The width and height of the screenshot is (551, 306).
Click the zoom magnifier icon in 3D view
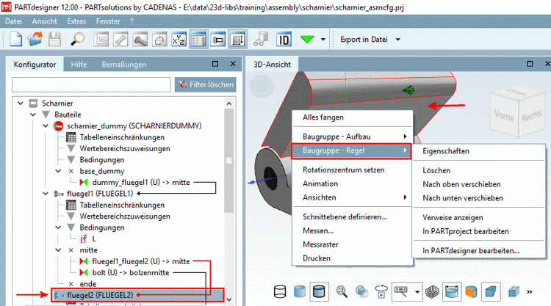342,291
